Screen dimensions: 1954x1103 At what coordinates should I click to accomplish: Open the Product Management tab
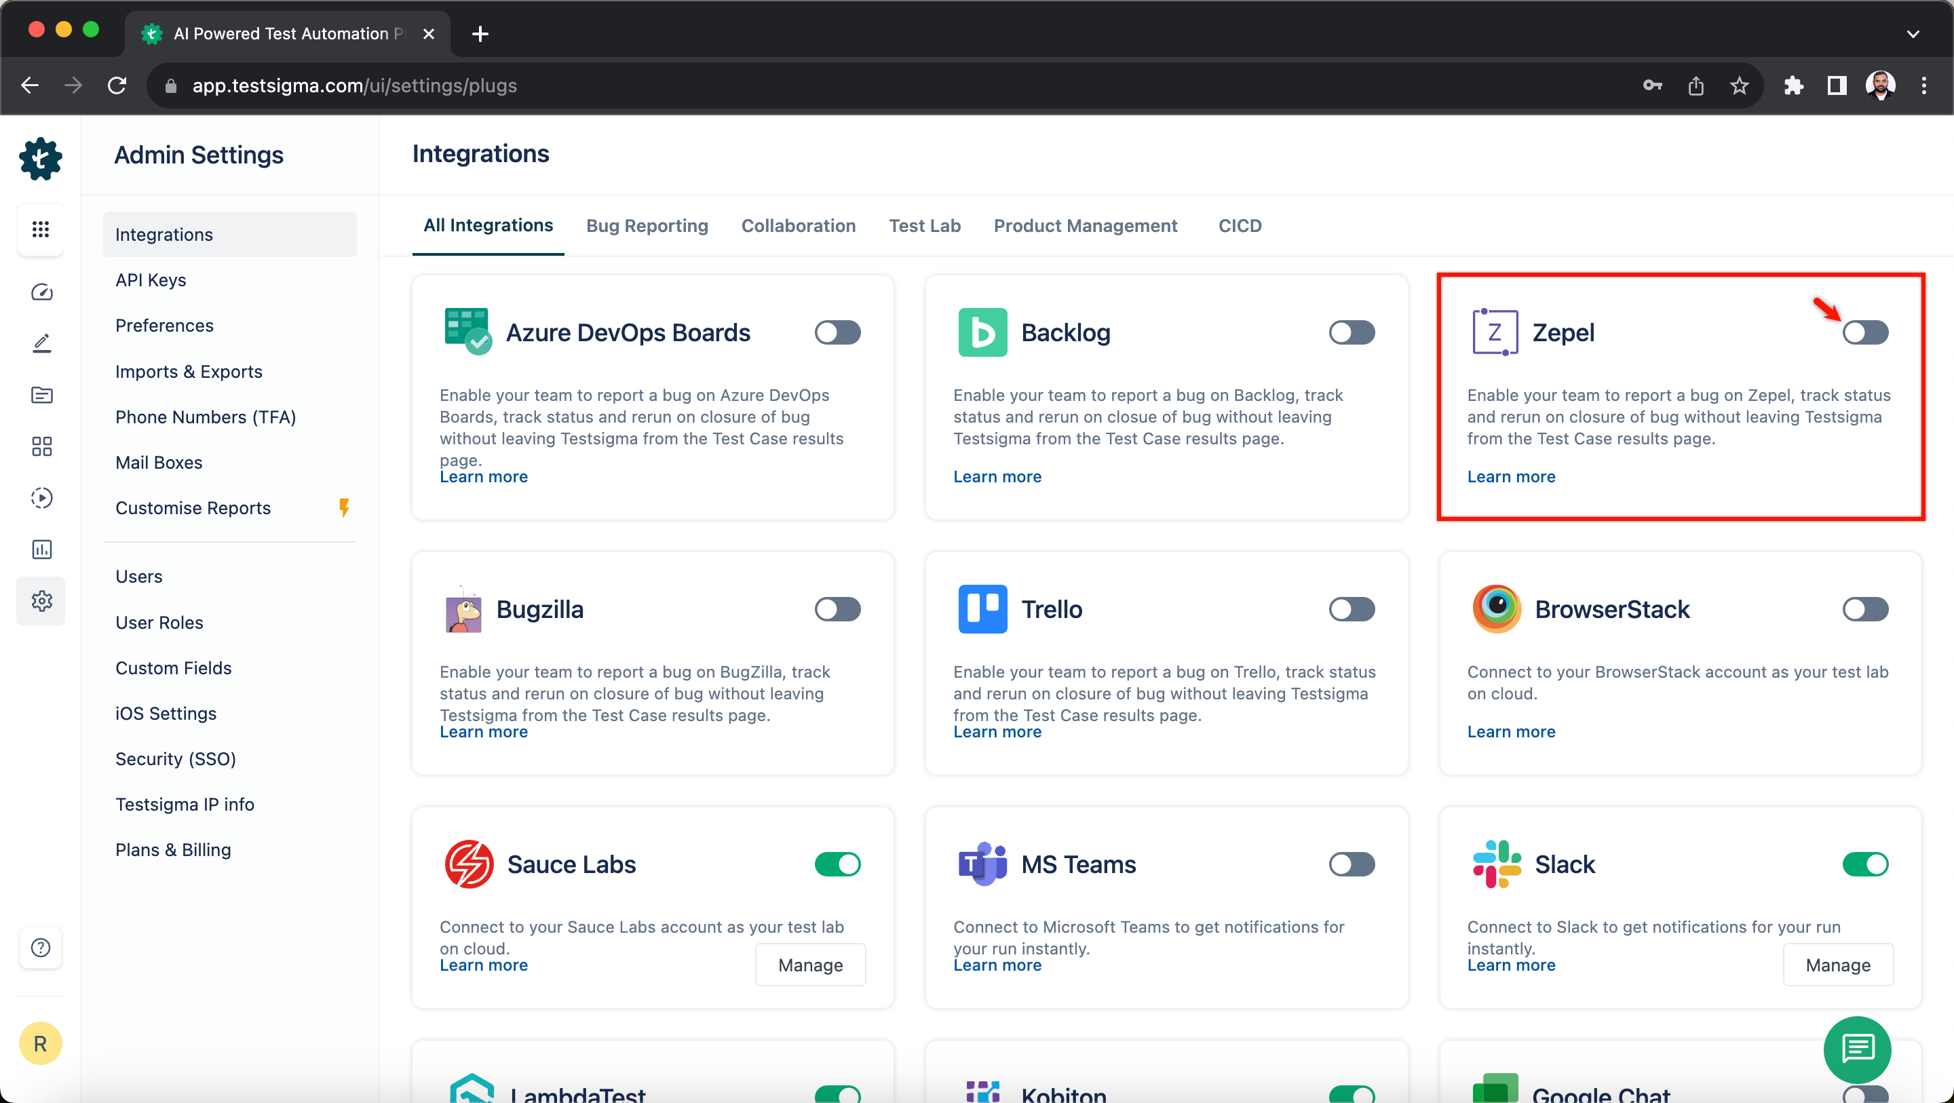[1086, 225]
